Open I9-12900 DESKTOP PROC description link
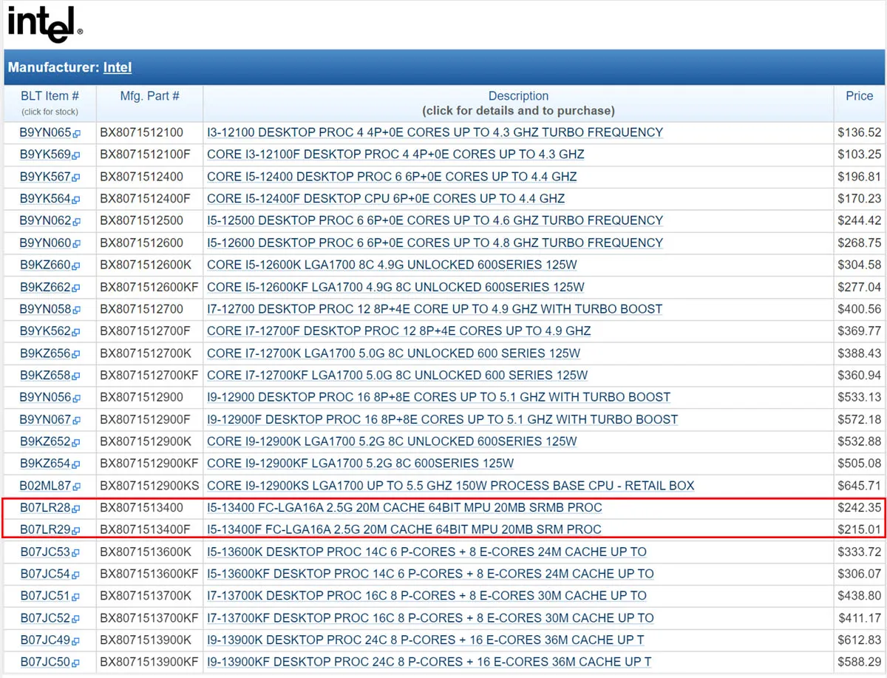 tap(439, 397)
